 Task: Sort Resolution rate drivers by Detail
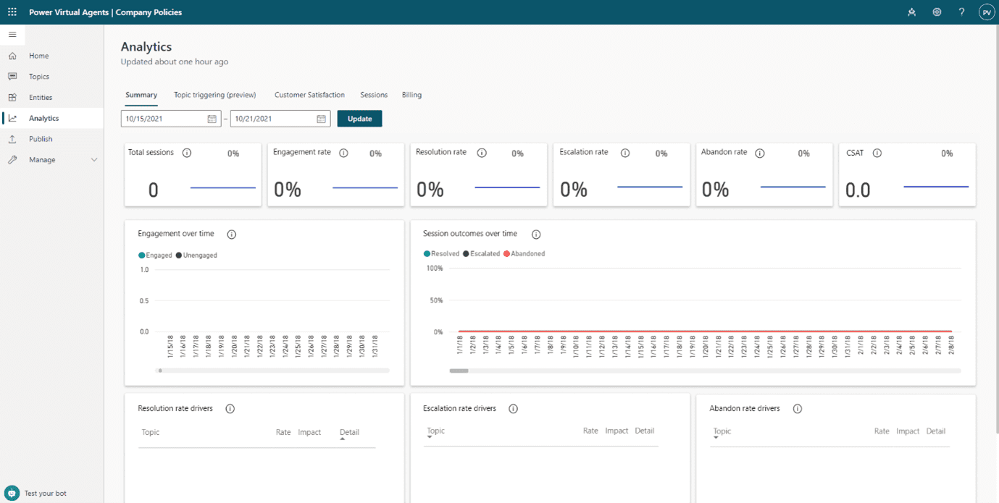tap(349, 433)
